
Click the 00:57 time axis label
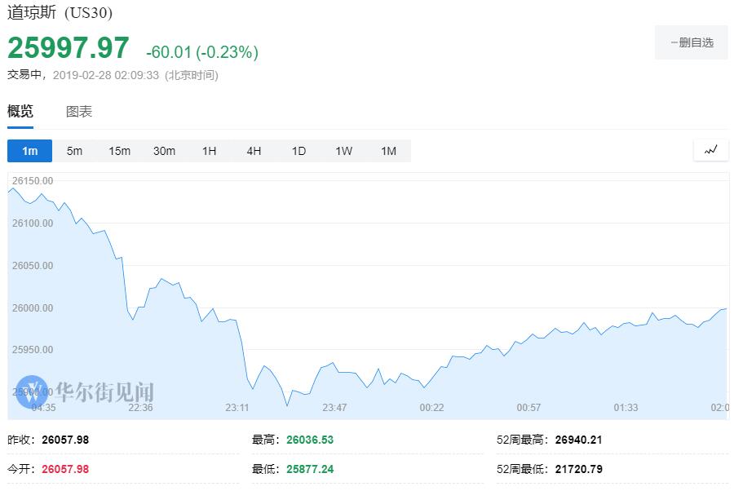point(528,408)
